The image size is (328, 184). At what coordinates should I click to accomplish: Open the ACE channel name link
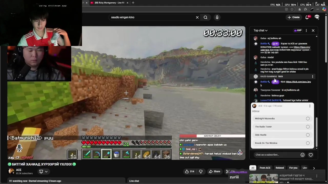[x=19, y=170]
